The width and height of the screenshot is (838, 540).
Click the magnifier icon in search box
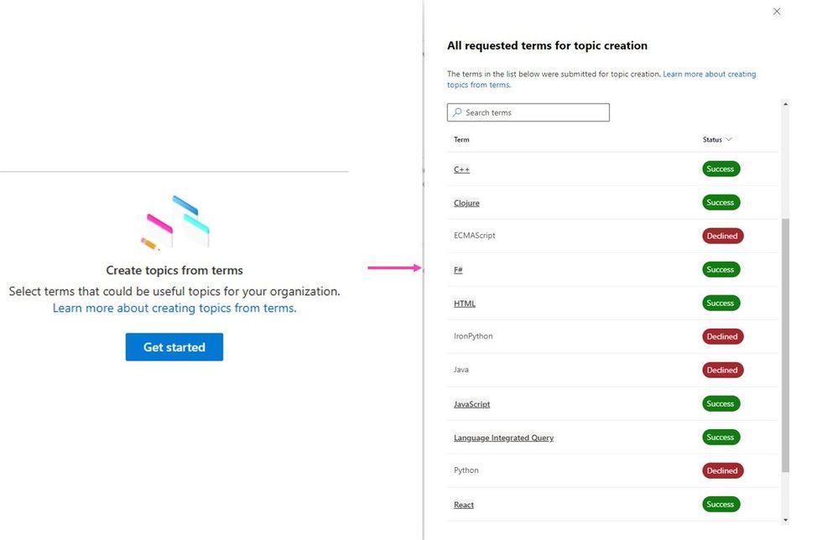457,112
